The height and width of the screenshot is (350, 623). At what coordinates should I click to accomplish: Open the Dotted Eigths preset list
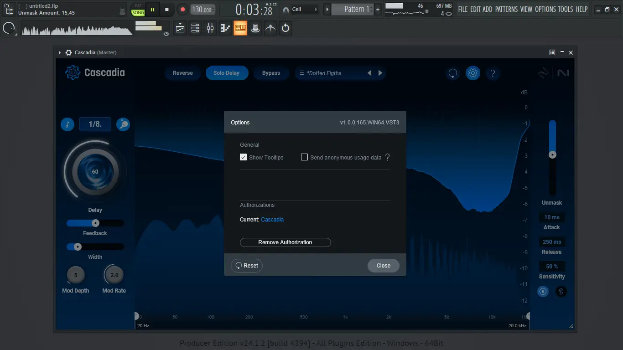pyautogui.click(x=326, y=73)
